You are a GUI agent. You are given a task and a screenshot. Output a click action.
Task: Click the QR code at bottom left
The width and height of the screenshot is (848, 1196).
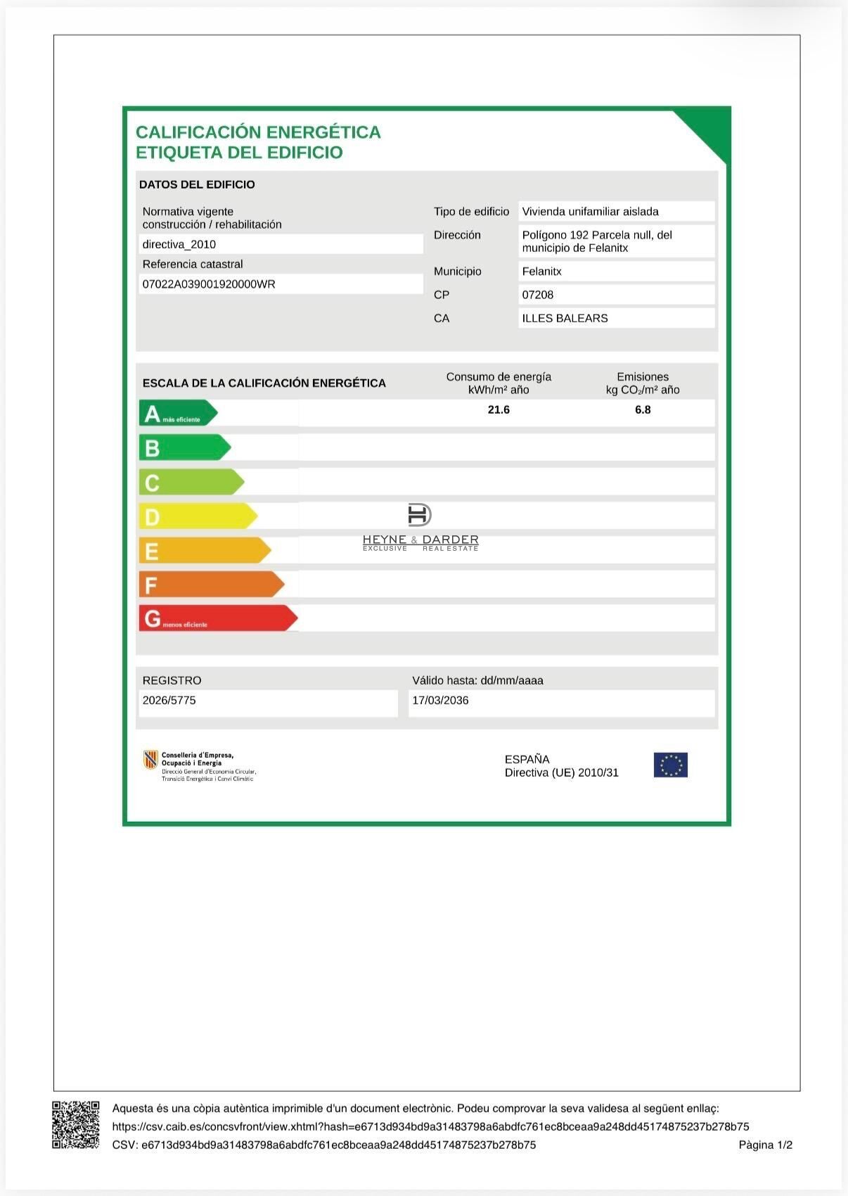(x=76, y=1125)
